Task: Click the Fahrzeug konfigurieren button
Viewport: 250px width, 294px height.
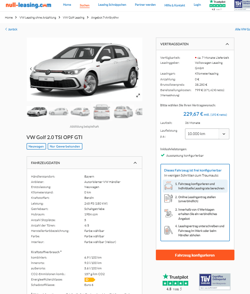Action: point(195,255)
